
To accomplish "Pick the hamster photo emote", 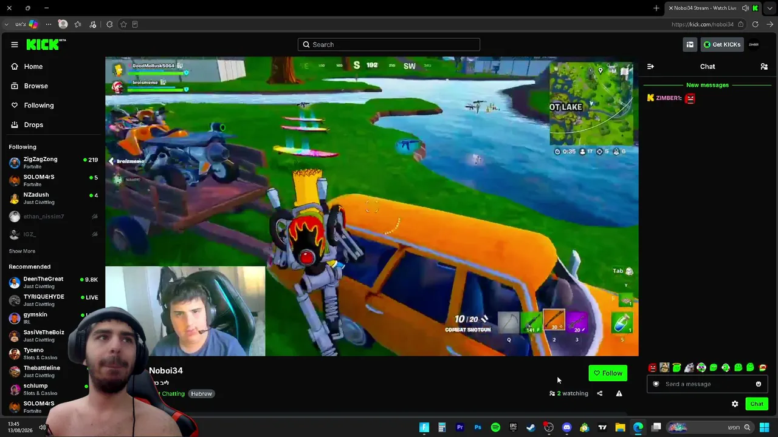I will tap(664, 367).
